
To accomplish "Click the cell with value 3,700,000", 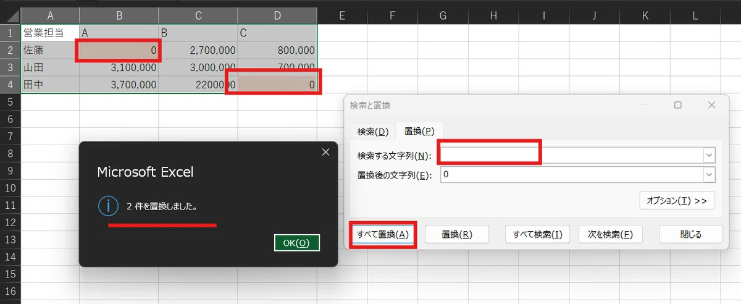I will pyautogui.click(x=119, y=85).
